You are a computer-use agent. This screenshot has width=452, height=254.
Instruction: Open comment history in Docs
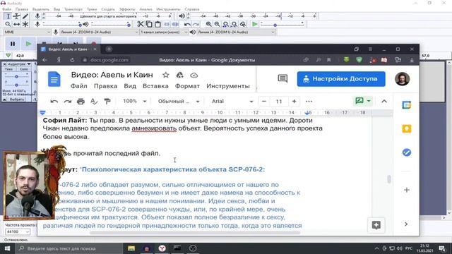tap(282, 78)
